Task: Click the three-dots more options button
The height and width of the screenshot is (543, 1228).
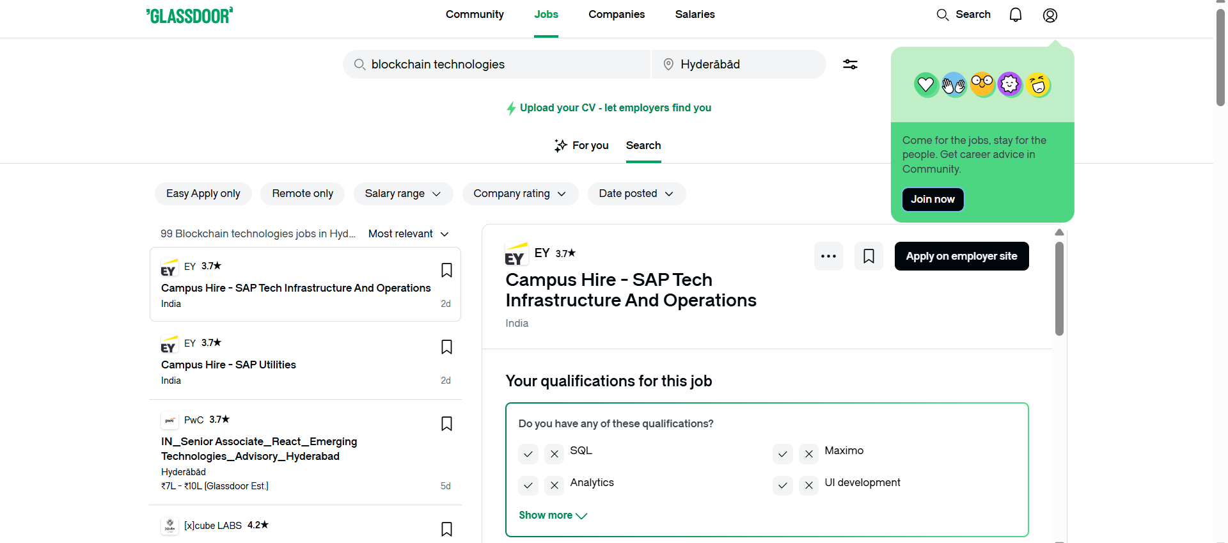Action: [x=828, y=256]
